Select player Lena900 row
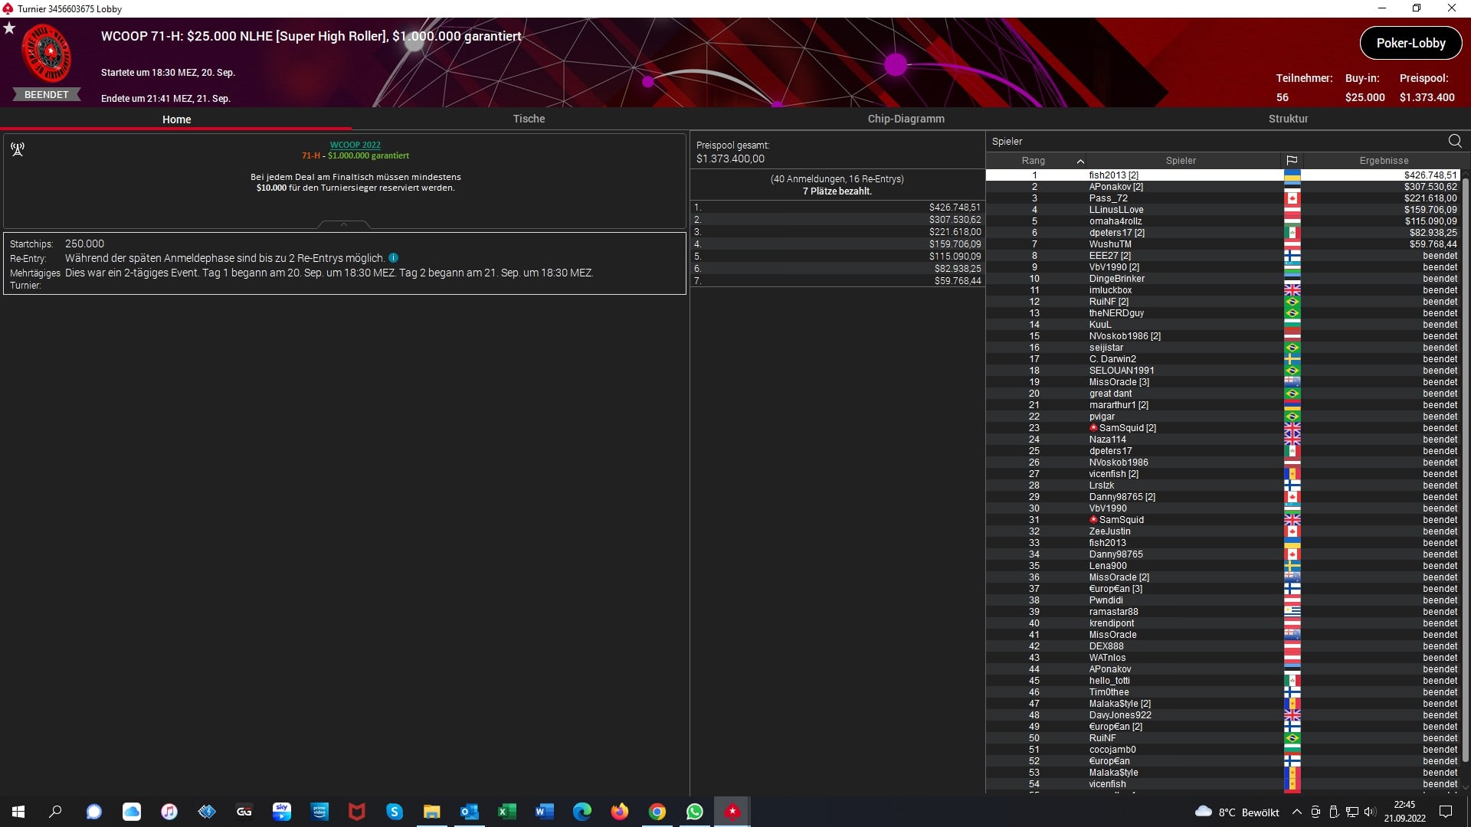The image size is (1471, 827). [1223, 566]
